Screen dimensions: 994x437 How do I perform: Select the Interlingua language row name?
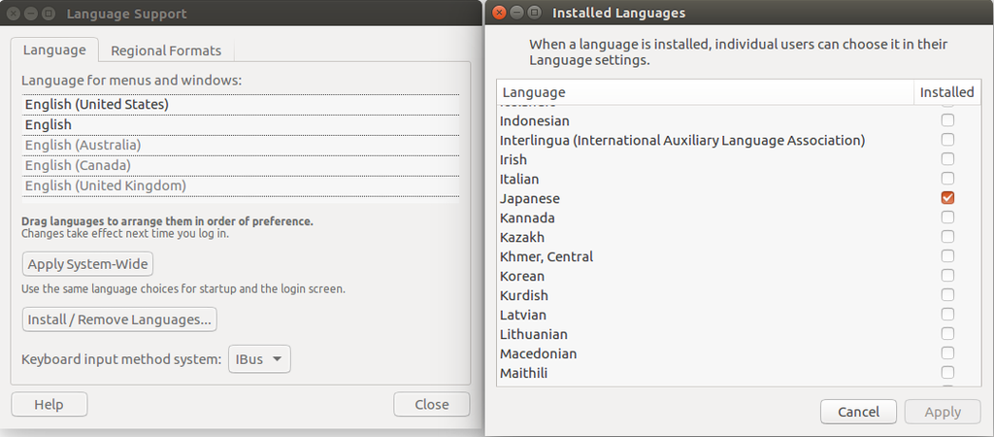pyautogui.click(x=682, y=140)
